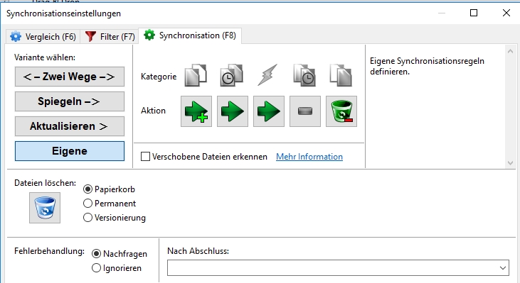The height and width of the screenshot is (283, 520).
Task: Select Ignorieren for error handling
Action: (x=96, y=268)
